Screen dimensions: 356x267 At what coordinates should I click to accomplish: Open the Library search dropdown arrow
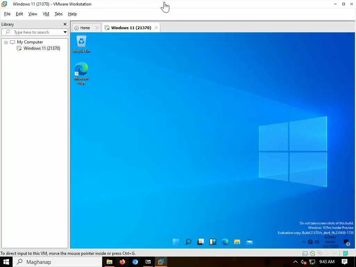click(65, 32)
